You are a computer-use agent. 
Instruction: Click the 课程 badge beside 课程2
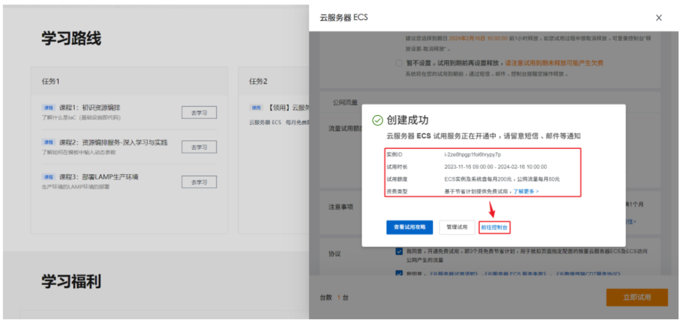tap(49, 142)
